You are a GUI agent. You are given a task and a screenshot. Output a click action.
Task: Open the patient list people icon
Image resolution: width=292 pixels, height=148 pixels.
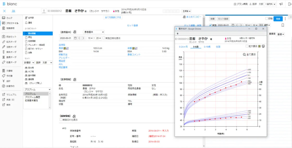[13, 11]
